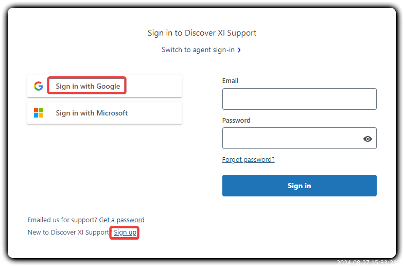Open the Forgot password? link
This screenshot has width=404, height=266.
pyautogui.click(x=248, y=160)
